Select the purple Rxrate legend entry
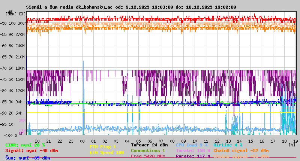 click(x=193, y=156)
